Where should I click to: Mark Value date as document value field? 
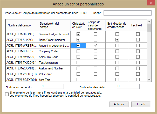tap(95, 74)
